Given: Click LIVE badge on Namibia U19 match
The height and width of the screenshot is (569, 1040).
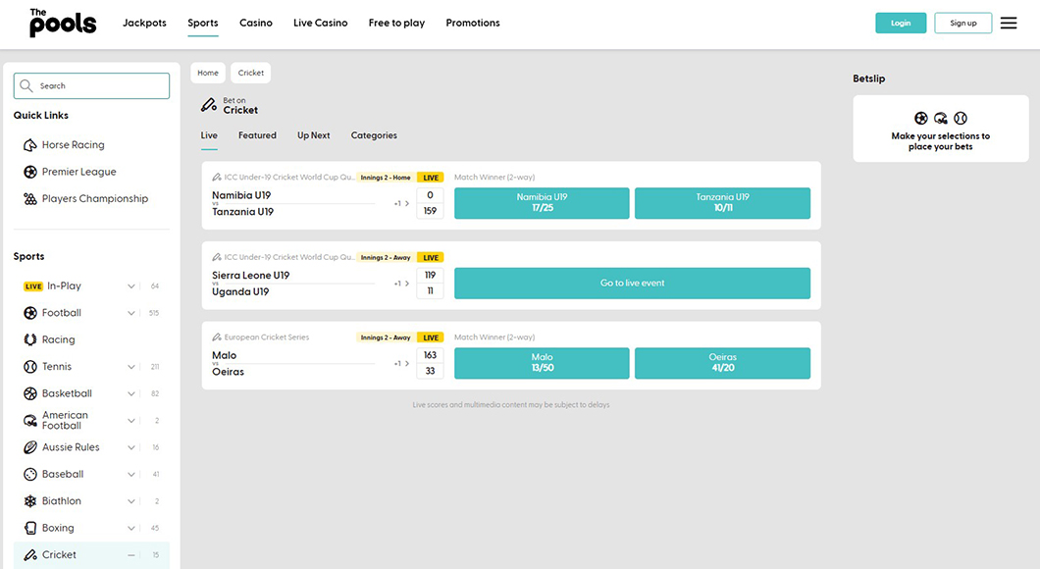Looking at the screenshot, I should (431, 178).
